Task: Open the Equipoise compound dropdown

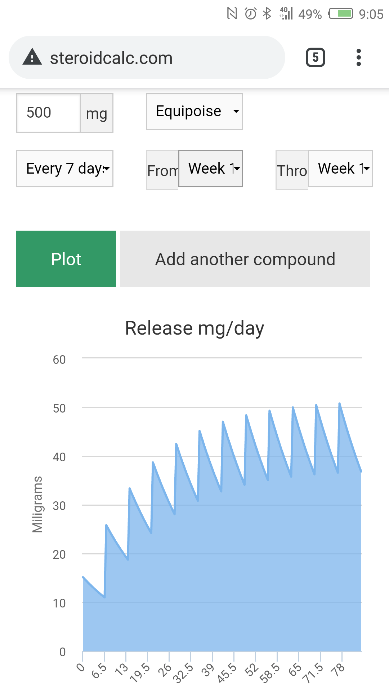Action: click(194, 111)
